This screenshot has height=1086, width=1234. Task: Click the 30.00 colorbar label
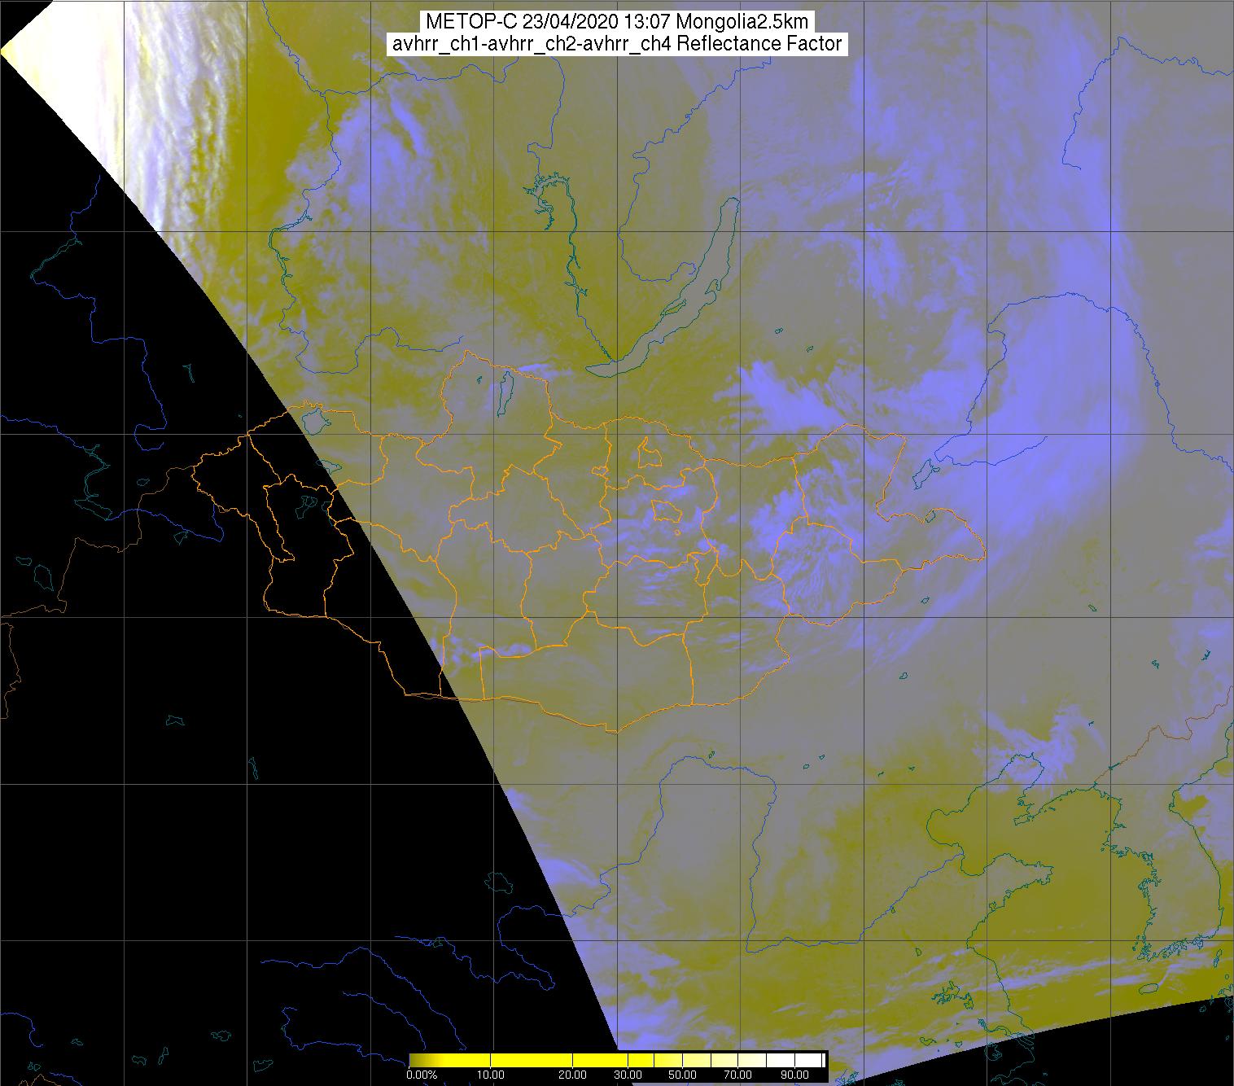point(628,1075)
